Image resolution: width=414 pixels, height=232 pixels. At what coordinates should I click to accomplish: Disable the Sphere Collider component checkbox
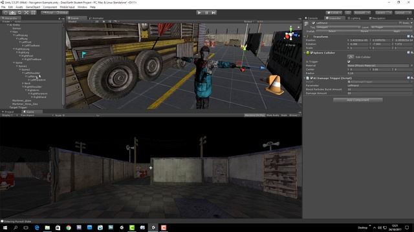(312, 53)
